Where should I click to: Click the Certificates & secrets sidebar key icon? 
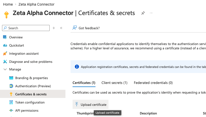coord(11,94)
